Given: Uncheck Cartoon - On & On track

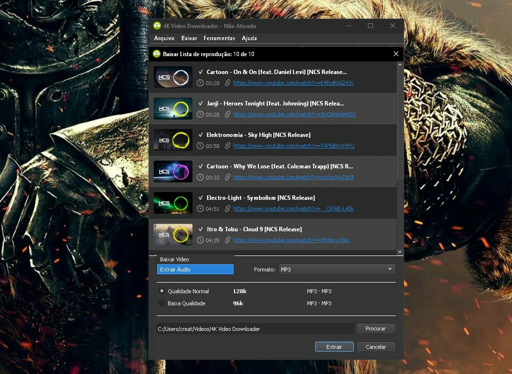Looking at the screenshot, I should pyautogui.click(x=201, y=72).
